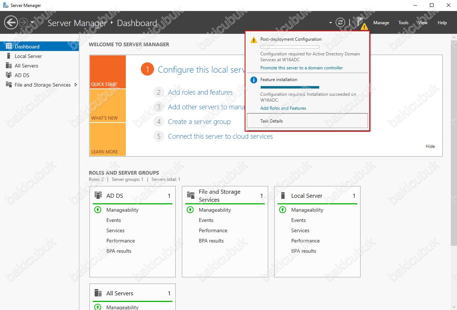The image size is (457, 310).
Task: Click AD DS tile Manageability status icon
Action: (98, 210)
